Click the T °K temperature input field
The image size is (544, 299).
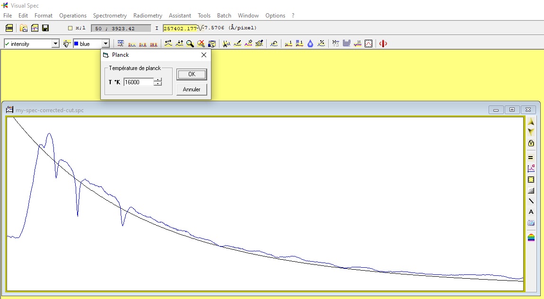pyautogui.click(x=139, y=82)
